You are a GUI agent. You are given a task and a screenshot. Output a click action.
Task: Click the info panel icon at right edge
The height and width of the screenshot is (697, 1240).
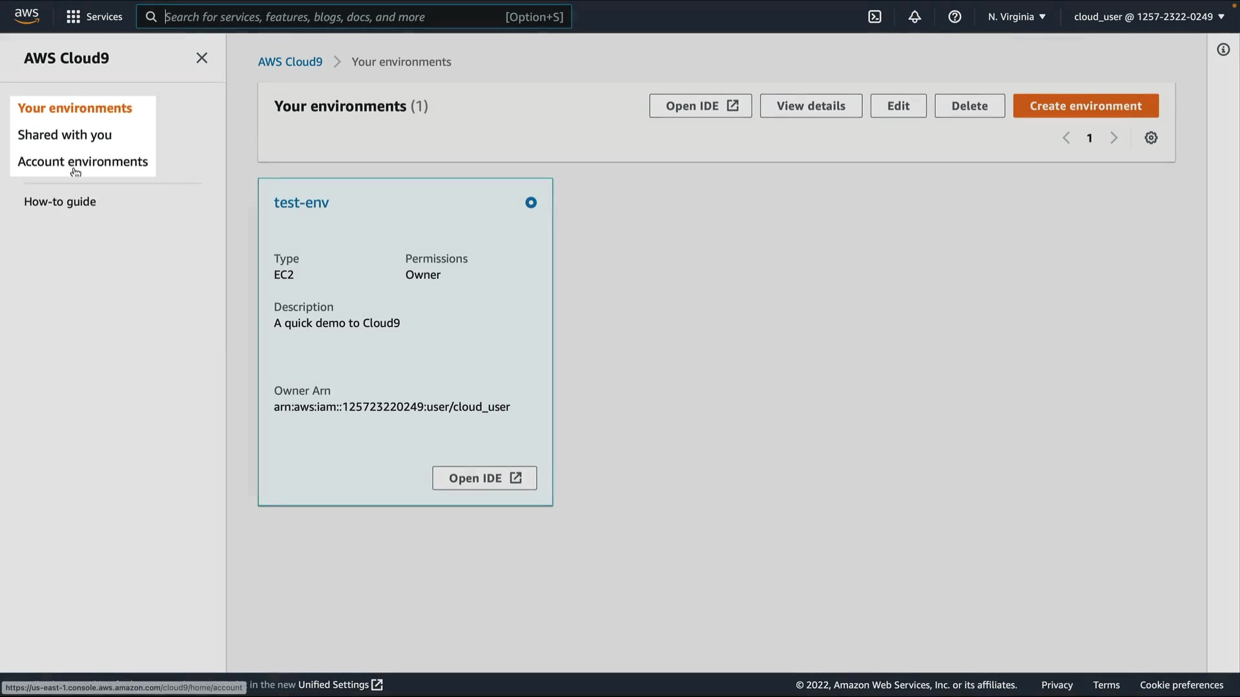tap(1223, 50)
